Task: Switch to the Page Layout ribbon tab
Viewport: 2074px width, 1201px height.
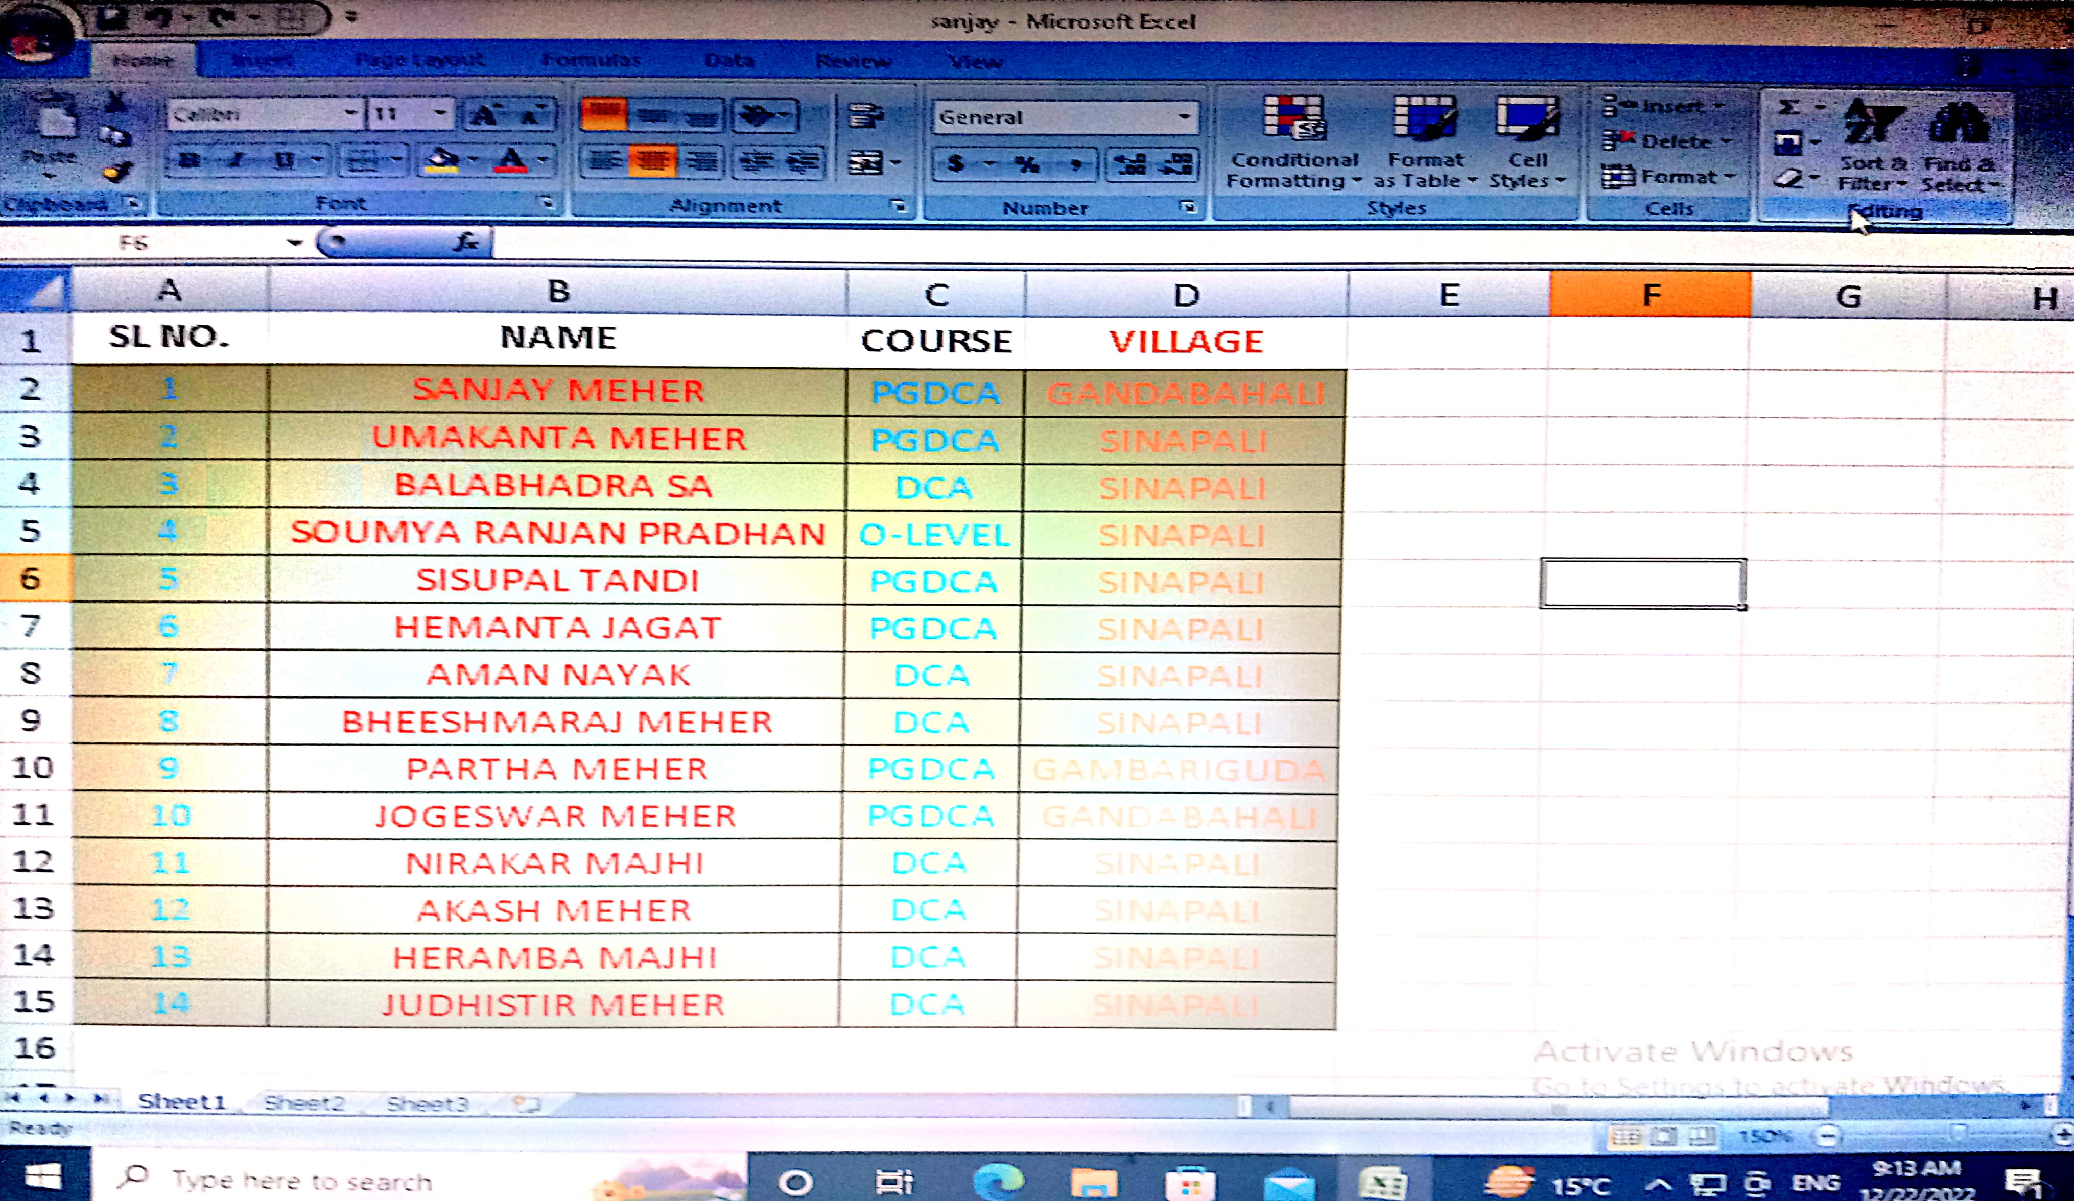Action: coord(420,60)
